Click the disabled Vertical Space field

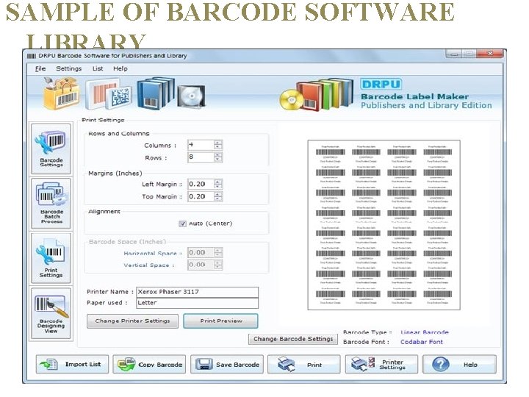click(x=201, y=265)
